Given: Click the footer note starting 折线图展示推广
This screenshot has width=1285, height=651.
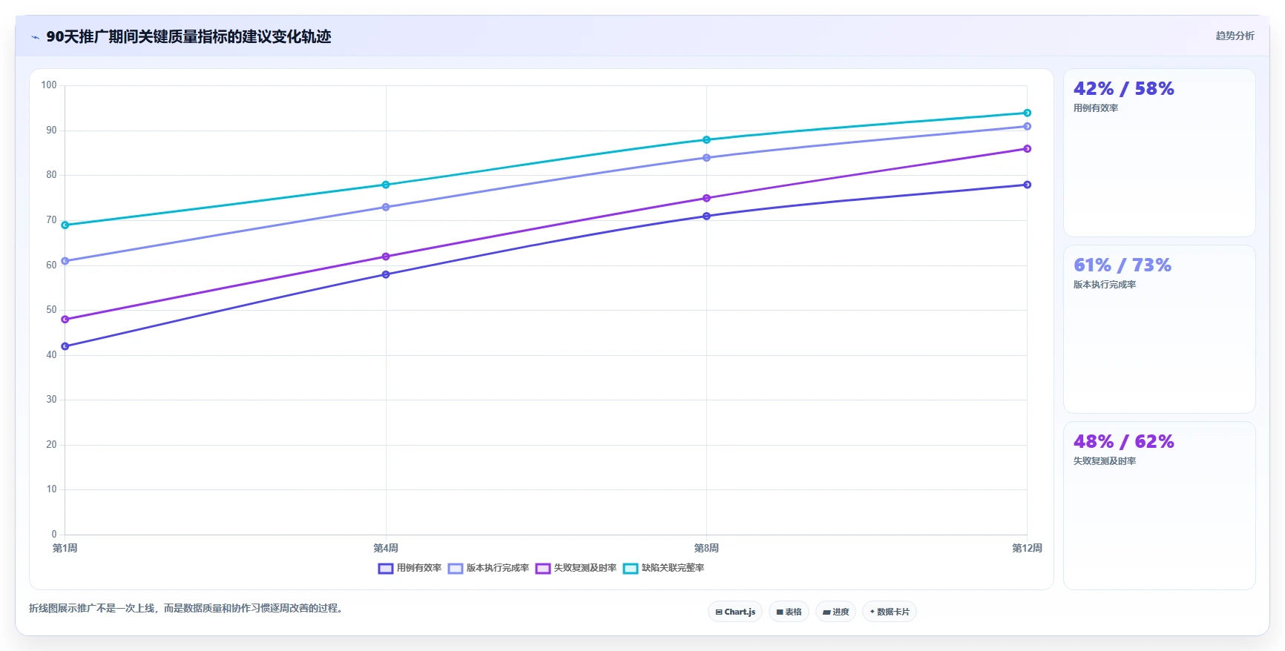Looking at the screenshot, I should (185, 608).
